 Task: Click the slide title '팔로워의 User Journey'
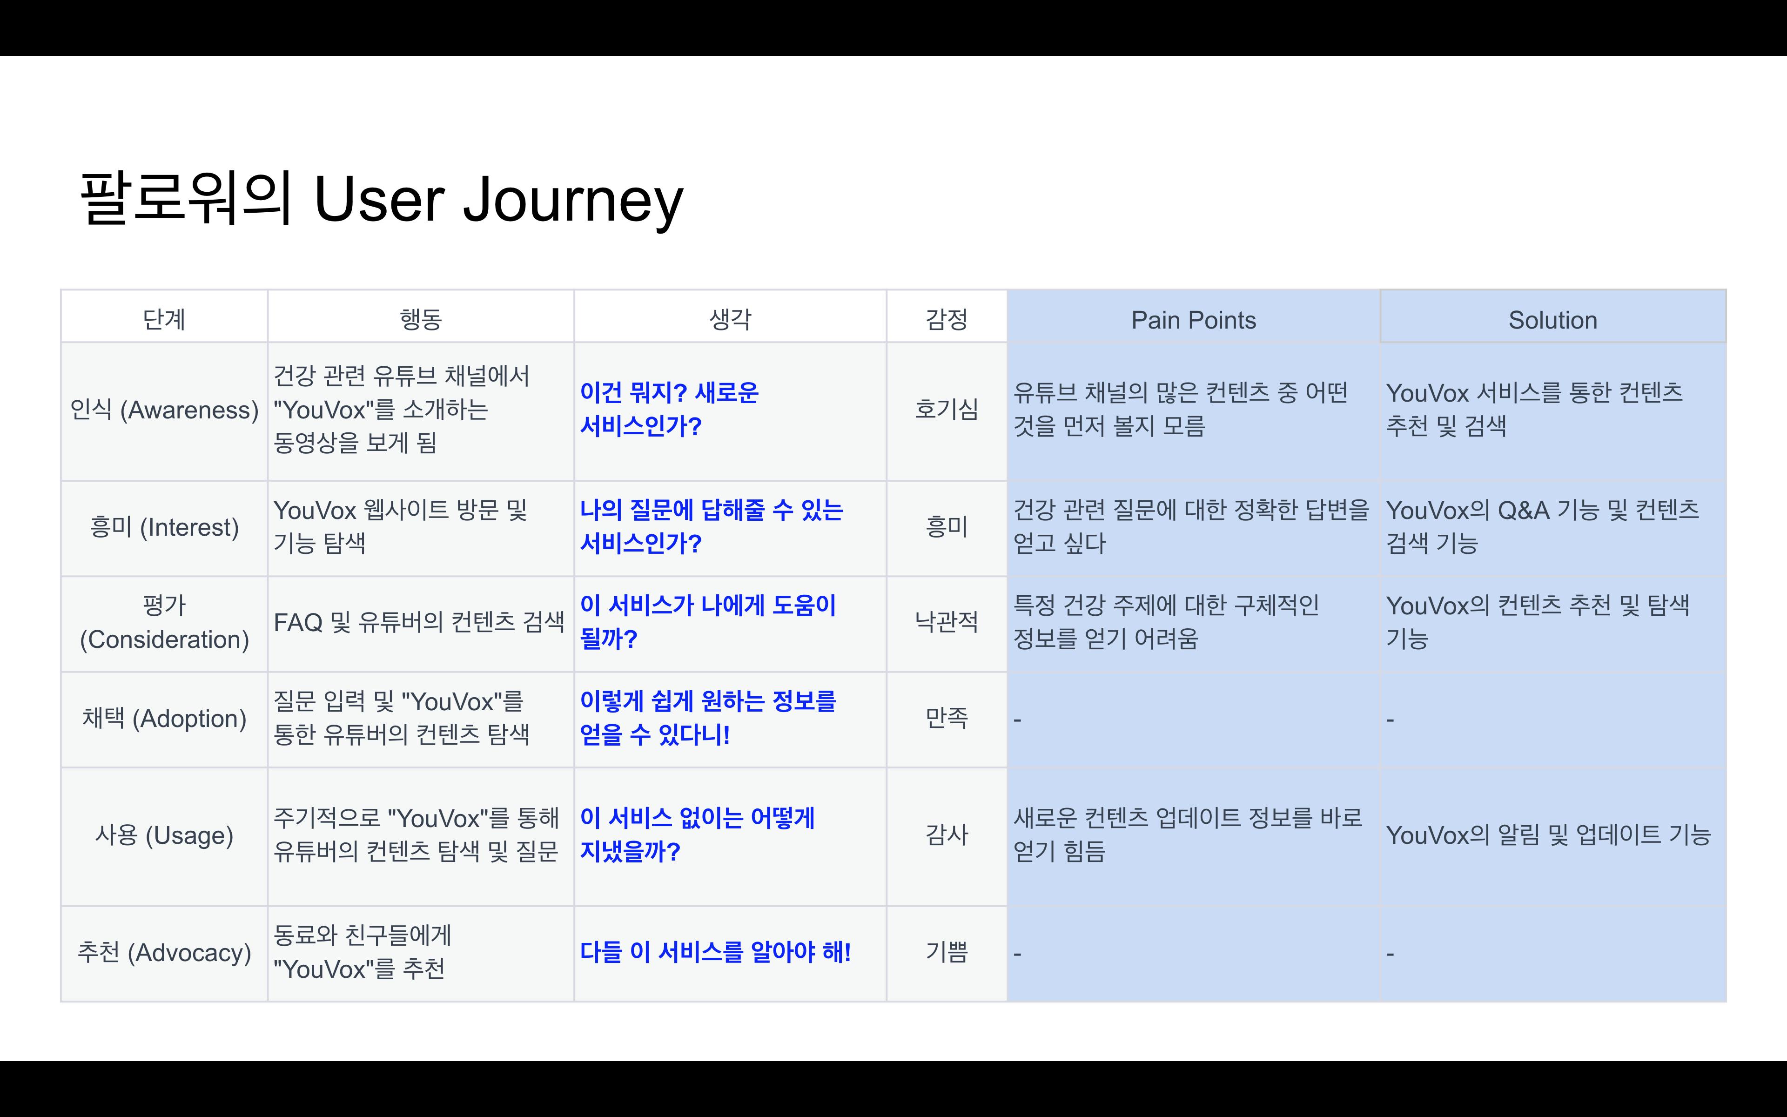381,199
